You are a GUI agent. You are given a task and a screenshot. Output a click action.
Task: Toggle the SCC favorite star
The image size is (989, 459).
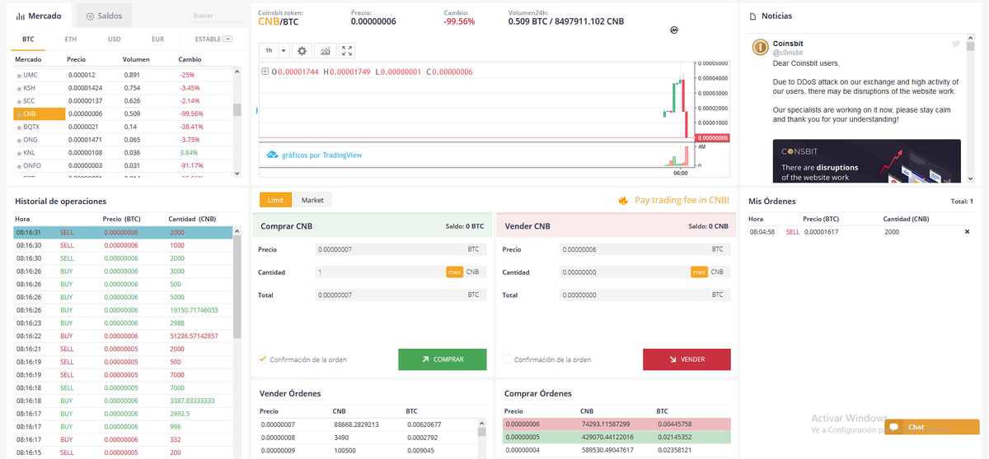click(x=19, y=100)
